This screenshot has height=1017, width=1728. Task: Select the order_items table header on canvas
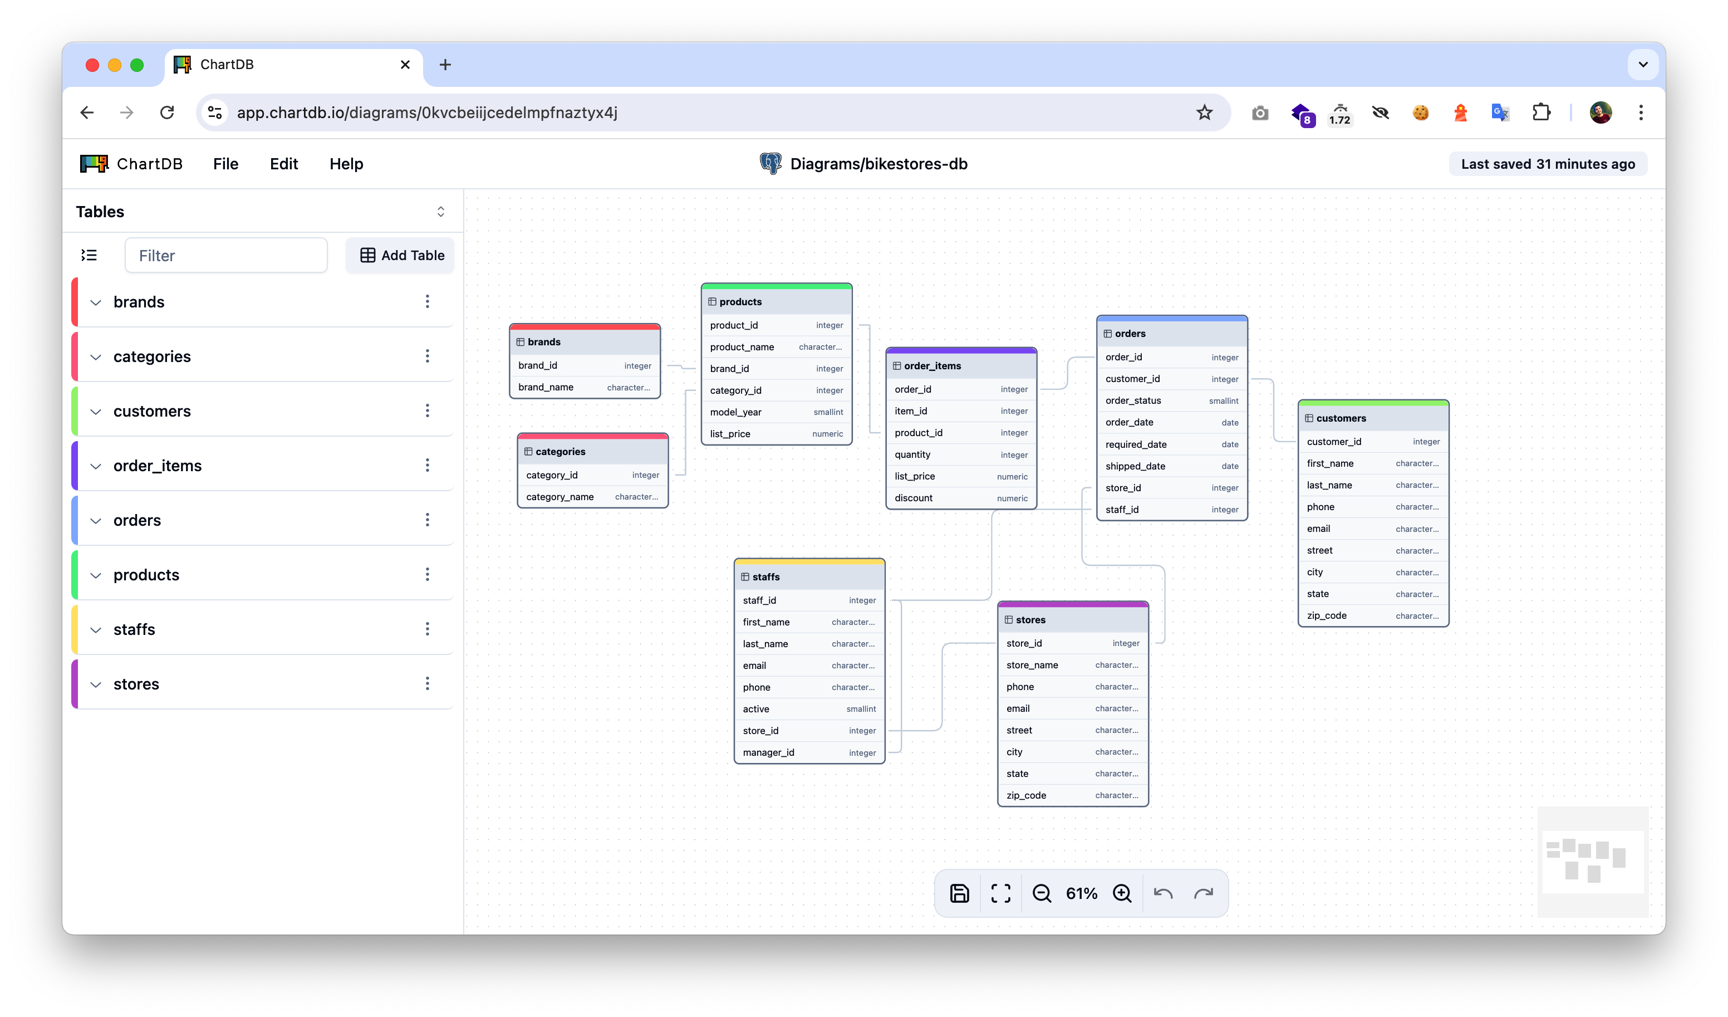(961, 366)
